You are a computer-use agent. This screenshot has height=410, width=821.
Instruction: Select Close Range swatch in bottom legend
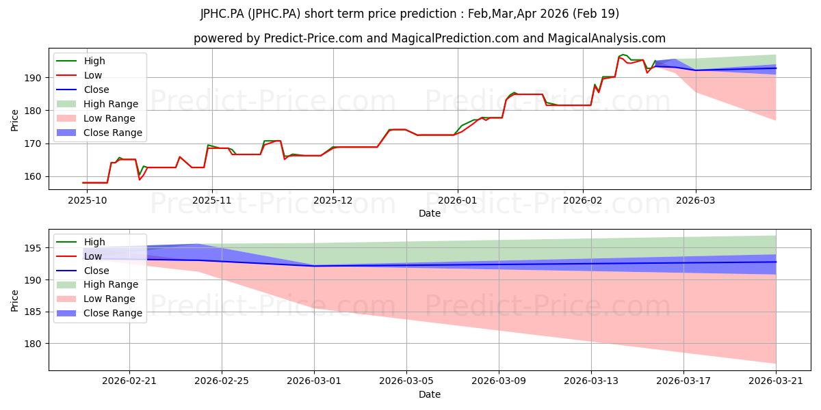tap(67, 314)
